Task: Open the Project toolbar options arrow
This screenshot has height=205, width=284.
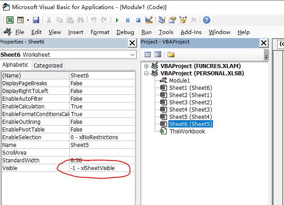Action: [266, 55]
